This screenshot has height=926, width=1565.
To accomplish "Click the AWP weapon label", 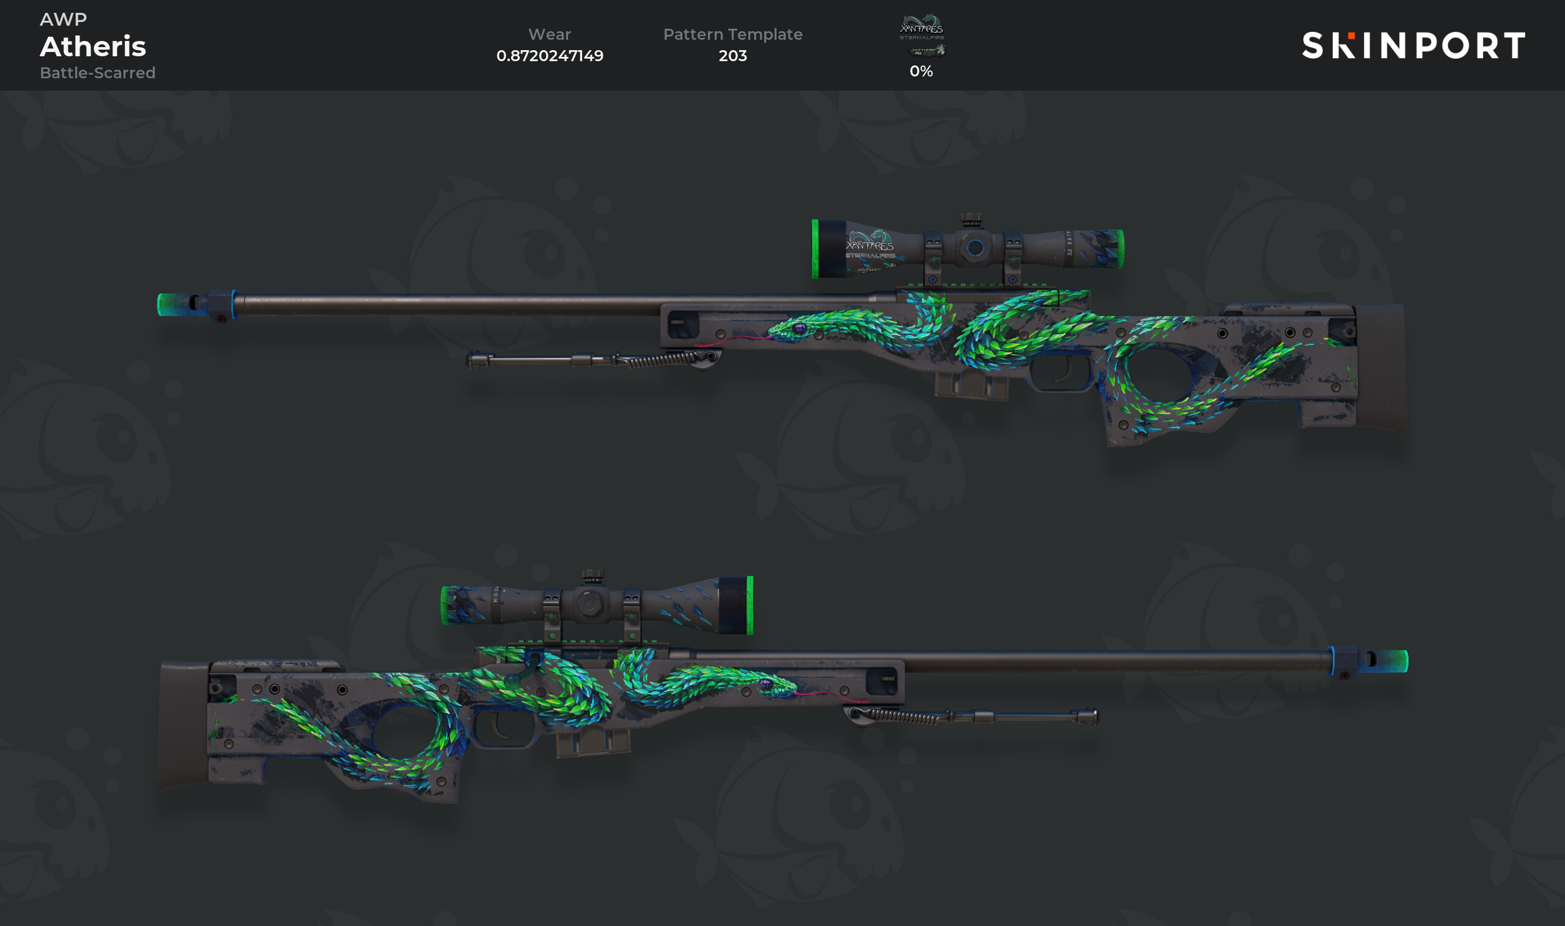I will [x=64, y=20].
